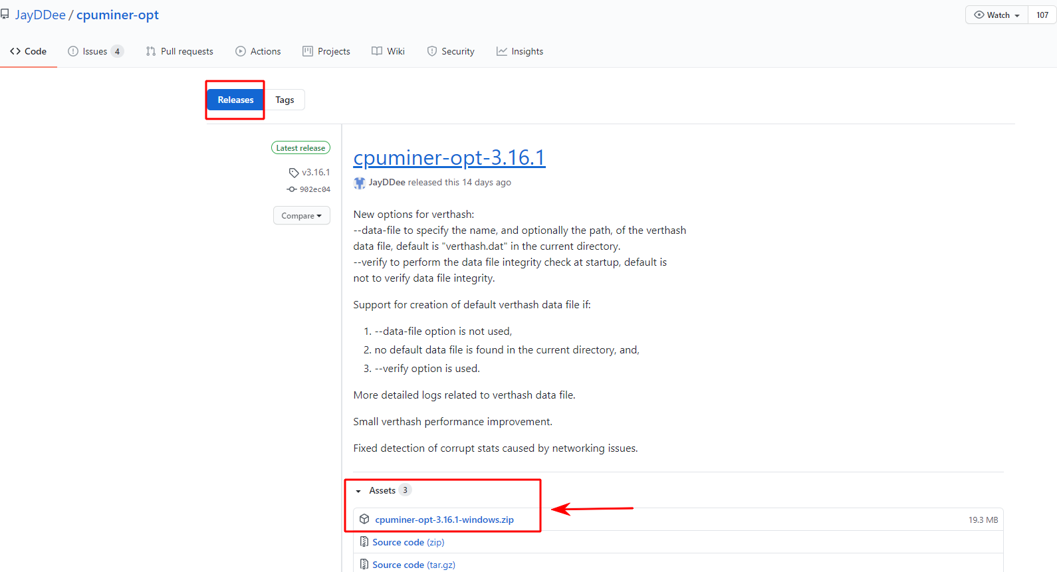Click JayDDee's avatar image
1057x572 pixels.
coord(360,183)
